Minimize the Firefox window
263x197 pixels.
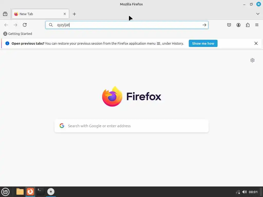pyautogui.click(x=244, y=4)
